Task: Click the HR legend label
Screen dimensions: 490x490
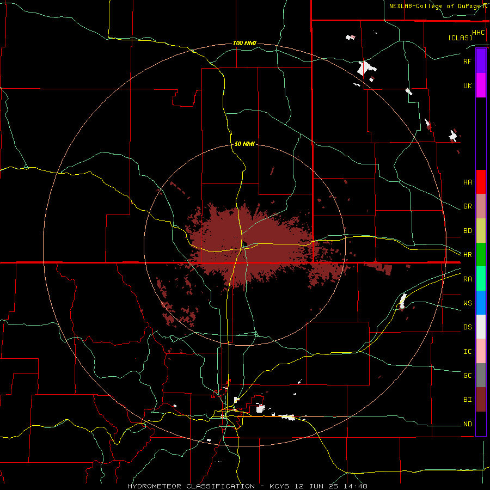Action: click(467, 254)
